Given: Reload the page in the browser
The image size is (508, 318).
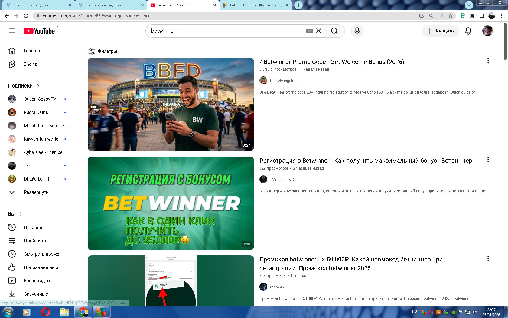Looking at the screenshot, I should [x=26, y=16].
